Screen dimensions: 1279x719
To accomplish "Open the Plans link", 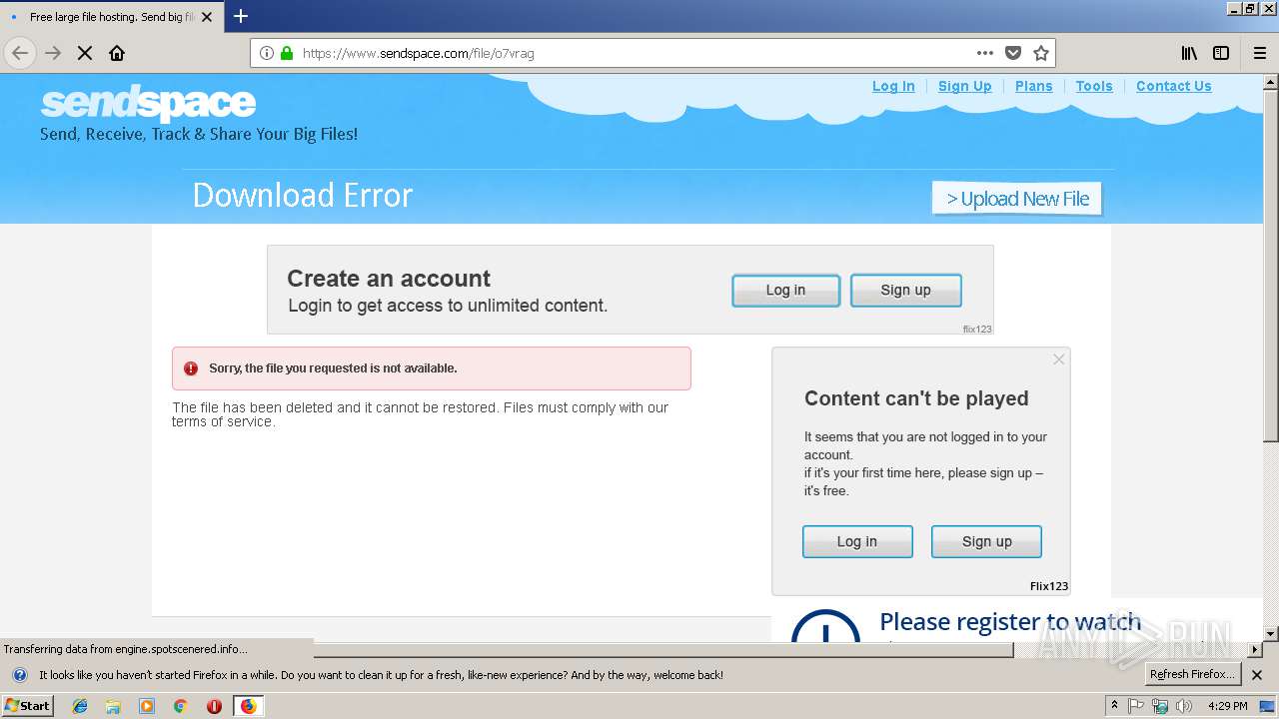I will tap(1034, 86).
